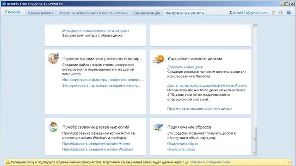Click the backup conversion Windows icon

[53, 127]
